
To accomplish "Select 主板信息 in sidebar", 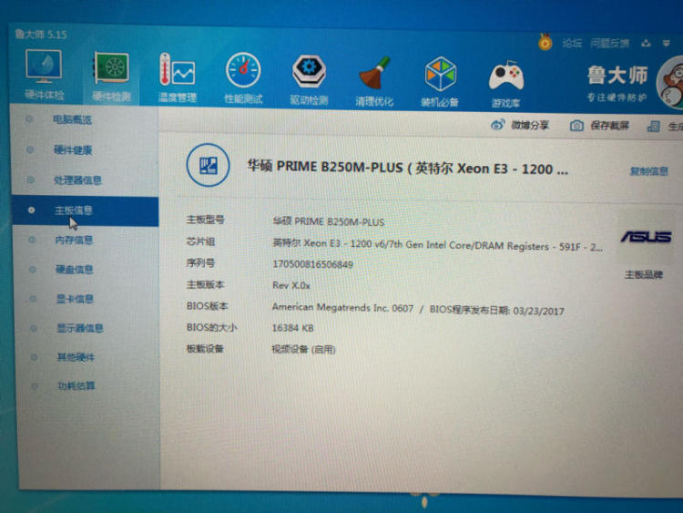I will (x=85, y=211).
